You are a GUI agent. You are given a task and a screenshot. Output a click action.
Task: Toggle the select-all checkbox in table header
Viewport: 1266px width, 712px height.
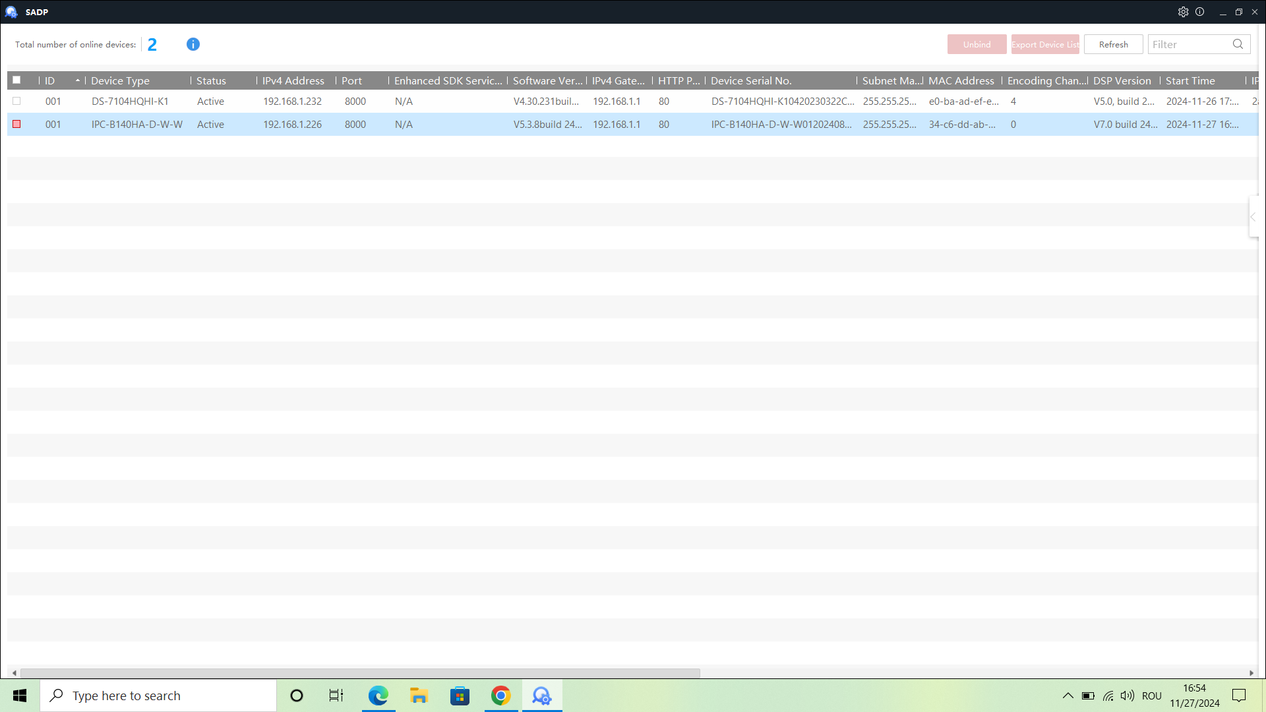pos(16,80)
